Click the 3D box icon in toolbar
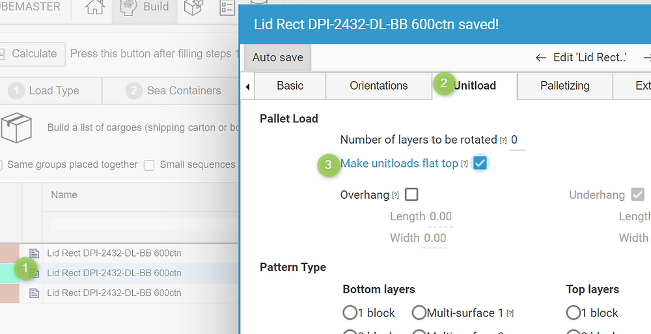651x334 pixels. 193,7
